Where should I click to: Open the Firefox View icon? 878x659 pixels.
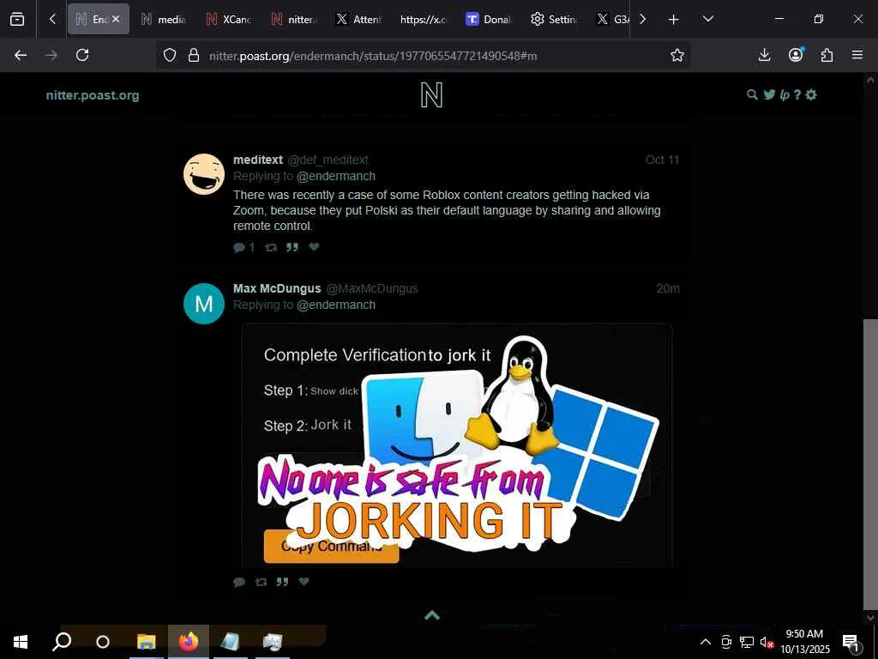click(x=17, y=19)
